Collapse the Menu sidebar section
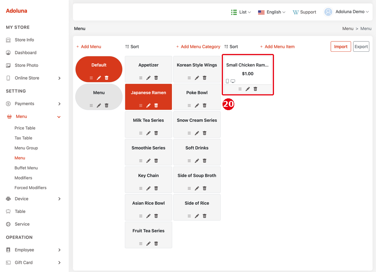 (59, 117)
